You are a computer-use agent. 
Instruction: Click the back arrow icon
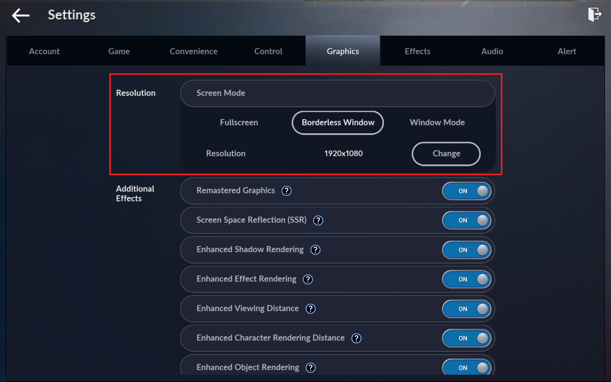pos(21,15)
